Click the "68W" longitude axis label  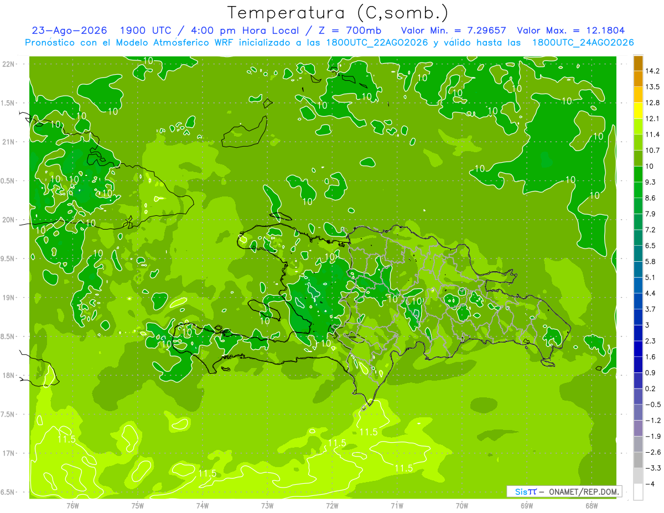point(592,505)
